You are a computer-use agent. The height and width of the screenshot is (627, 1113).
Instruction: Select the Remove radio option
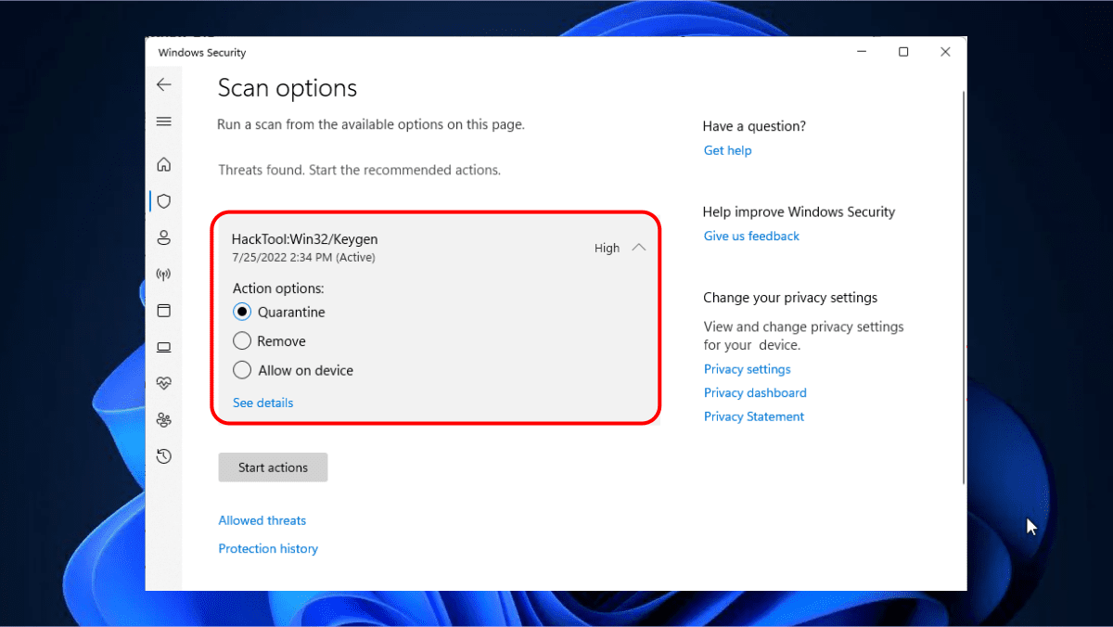[242, 341]
